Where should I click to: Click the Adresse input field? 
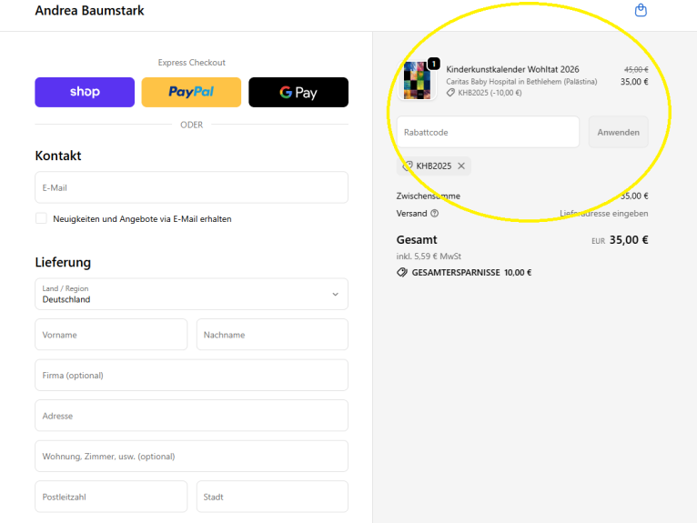click(x=191, y=416)
